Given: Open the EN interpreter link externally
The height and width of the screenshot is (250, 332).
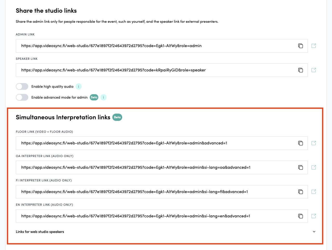Looking at the screenshot, I should [314, 216].
